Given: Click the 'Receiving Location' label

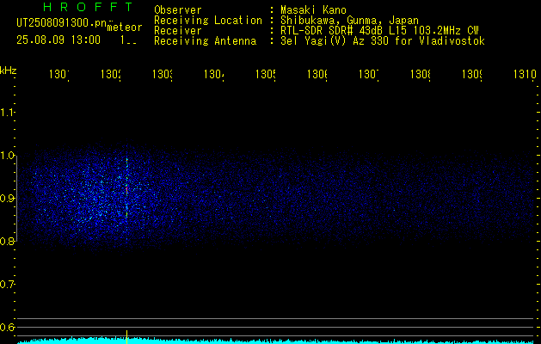Looking at the screenshot, I should click(208, 21).
